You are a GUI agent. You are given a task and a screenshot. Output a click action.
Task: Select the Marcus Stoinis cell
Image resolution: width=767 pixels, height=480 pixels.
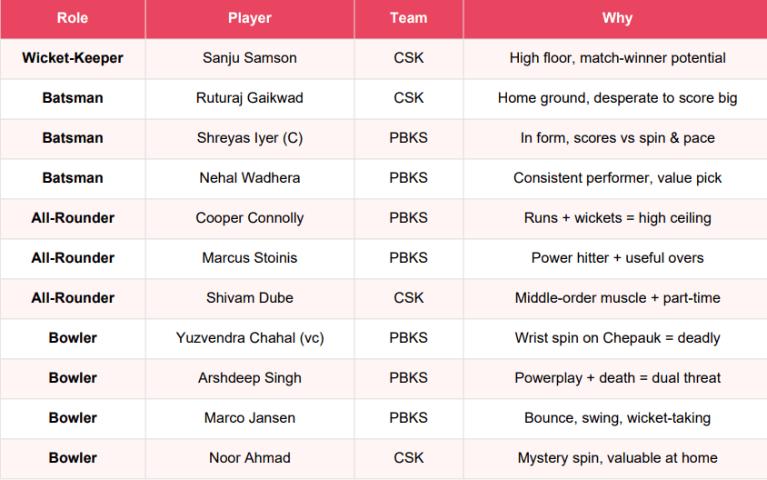tap(250, 258)
